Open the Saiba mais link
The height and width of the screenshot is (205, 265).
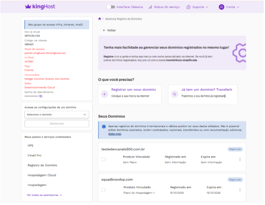pos(115,134)
